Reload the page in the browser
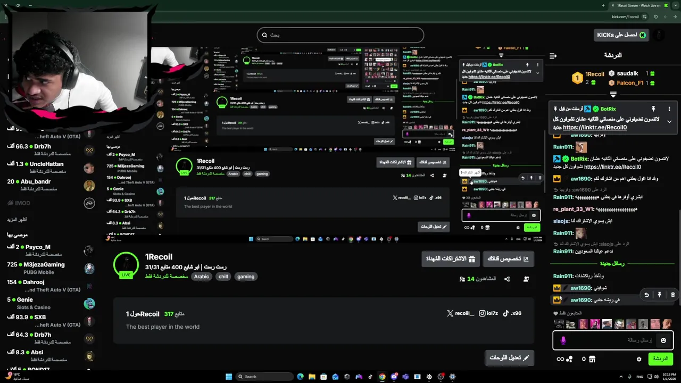Screen dimensions: 681x383 (x=655, y=16)
